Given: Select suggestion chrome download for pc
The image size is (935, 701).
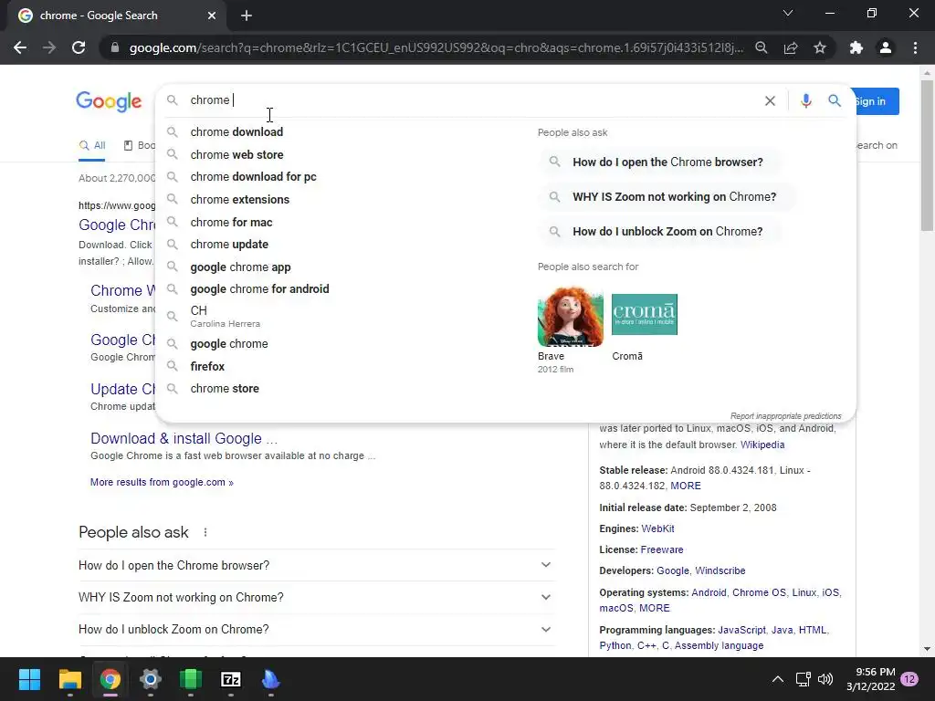Looking at the screenshot, I should [254, 176].
